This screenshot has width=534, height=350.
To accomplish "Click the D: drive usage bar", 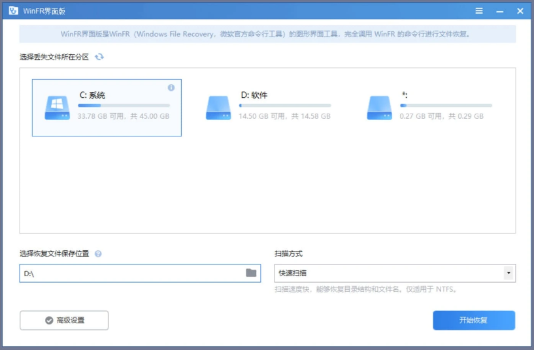I will point(284,105).
